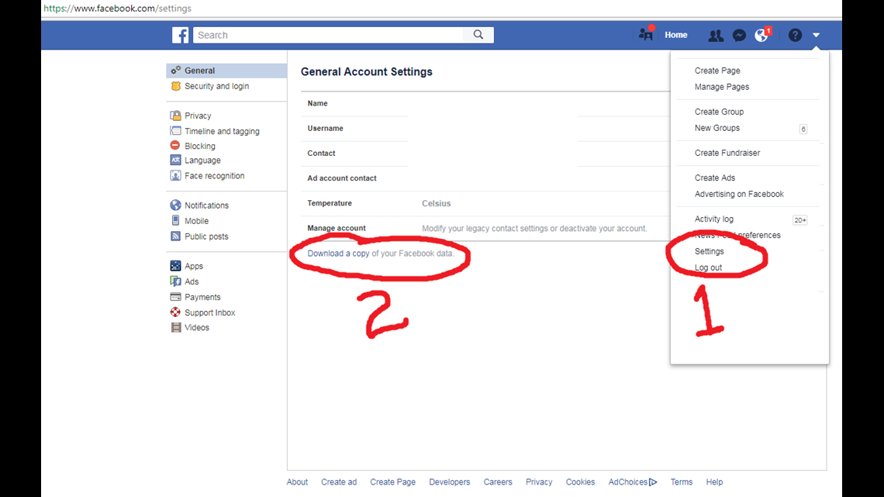Open Advertising on Facebook menu item
Screen dimensions: 884x497
739,194
